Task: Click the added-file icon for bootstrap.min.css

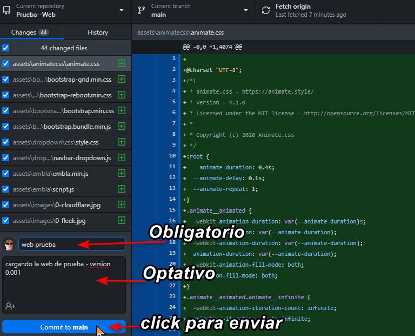Action: pyautogui.click(x=122, y=110)
